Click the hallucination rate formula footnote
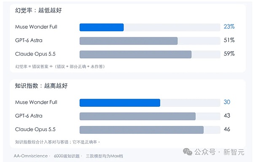The height and width of the screenshot is (162, 253). 60,67
